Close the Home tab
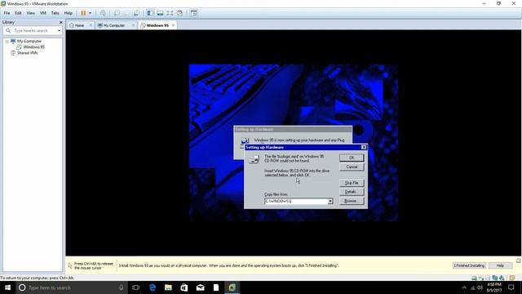 click(91, 25)
